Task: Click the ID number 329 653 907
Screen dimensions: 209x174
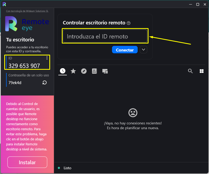Action: (24, 66)
